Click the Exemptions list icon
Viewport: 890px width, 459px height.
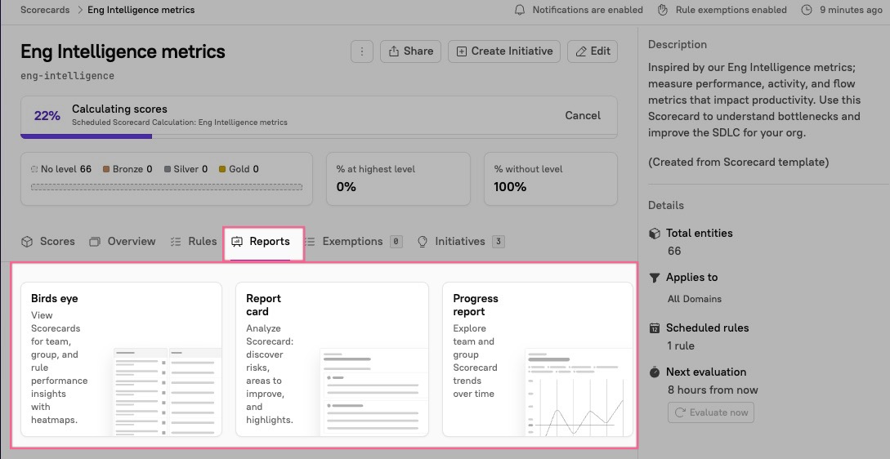(x=310, y=242)
